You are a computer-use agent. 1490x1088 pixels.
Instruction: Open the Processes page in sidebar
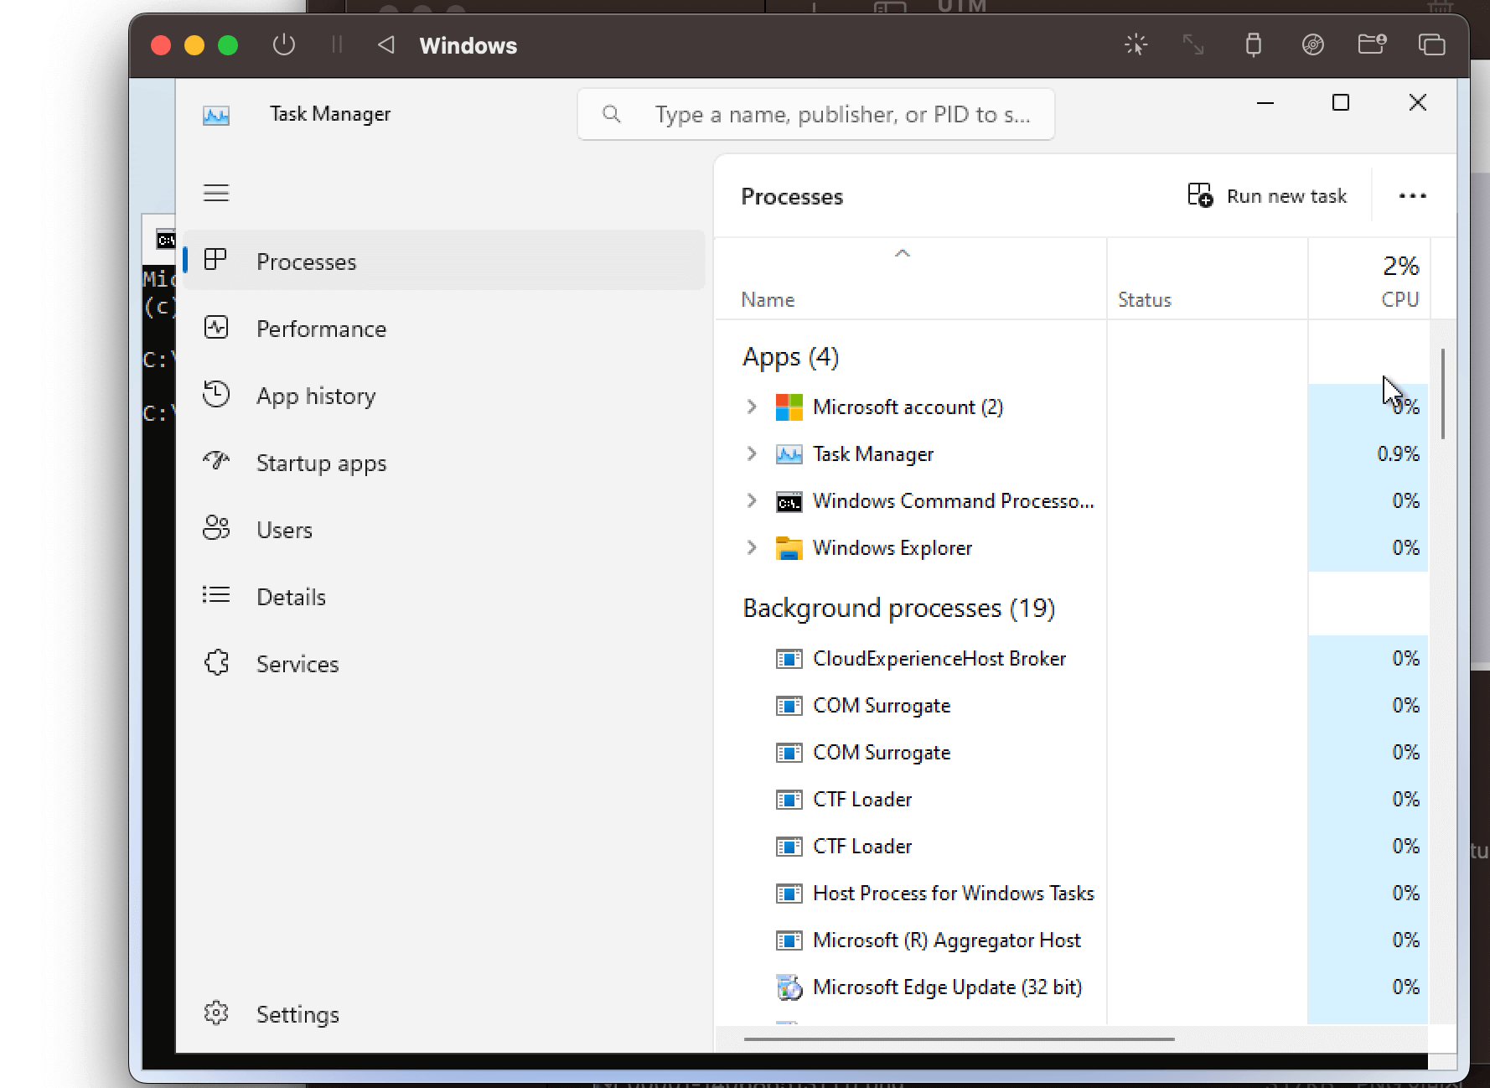444,262
